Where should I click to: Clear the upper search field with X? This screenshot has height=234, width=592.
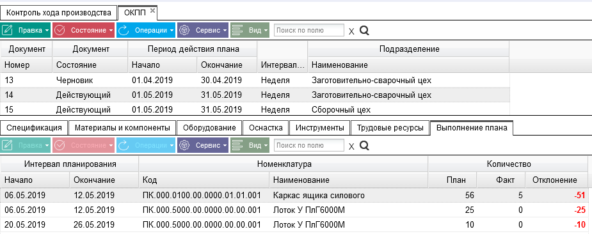[351, 31]
